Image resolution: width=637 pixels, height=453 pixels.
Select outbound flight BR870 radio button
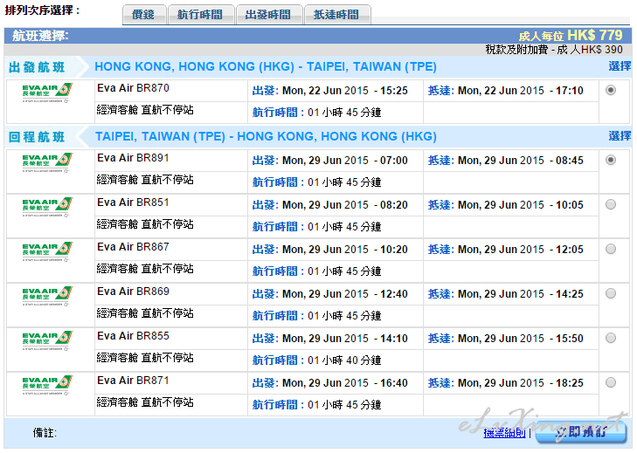tap(611, 90)
